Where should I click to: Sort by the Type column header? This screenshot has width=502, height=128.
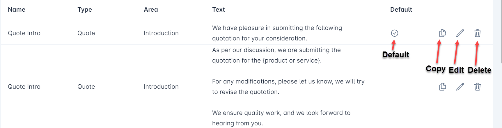click(85, 10)
